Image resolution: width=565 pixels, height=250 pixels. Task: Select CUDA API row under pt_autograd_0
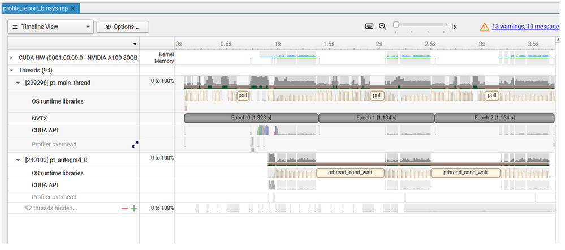pos(45,185)
